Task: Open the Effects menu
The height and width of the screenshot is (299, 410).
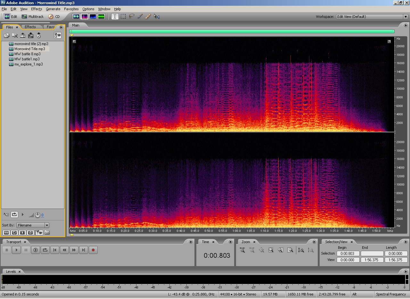Action: 37,9
